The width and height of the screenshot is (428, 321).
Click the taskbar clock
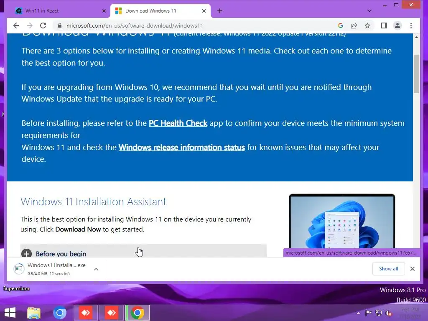click(x=410, y=313)
